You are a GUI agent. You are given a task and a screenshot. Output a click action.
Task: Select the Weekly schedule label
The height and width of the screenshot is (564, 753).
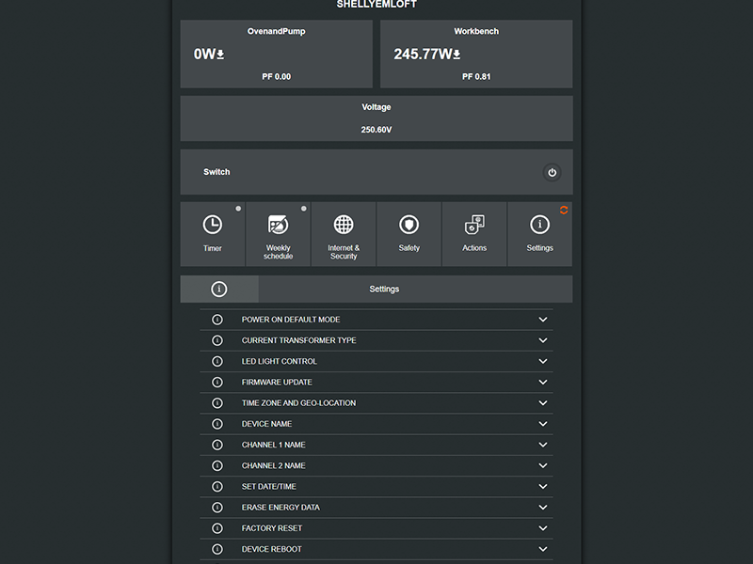[x=278, y=252]
